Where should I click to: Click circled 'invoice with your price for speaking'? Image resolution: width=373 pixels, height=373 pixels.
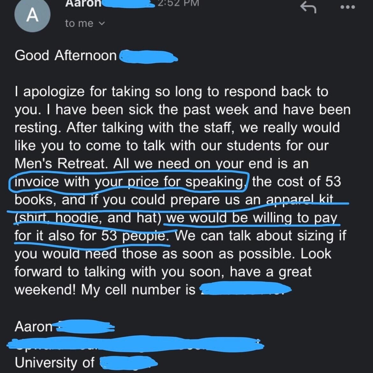[129, 181]
